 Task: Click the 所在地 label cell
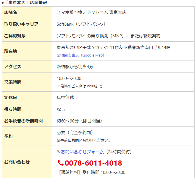[27, 51]
